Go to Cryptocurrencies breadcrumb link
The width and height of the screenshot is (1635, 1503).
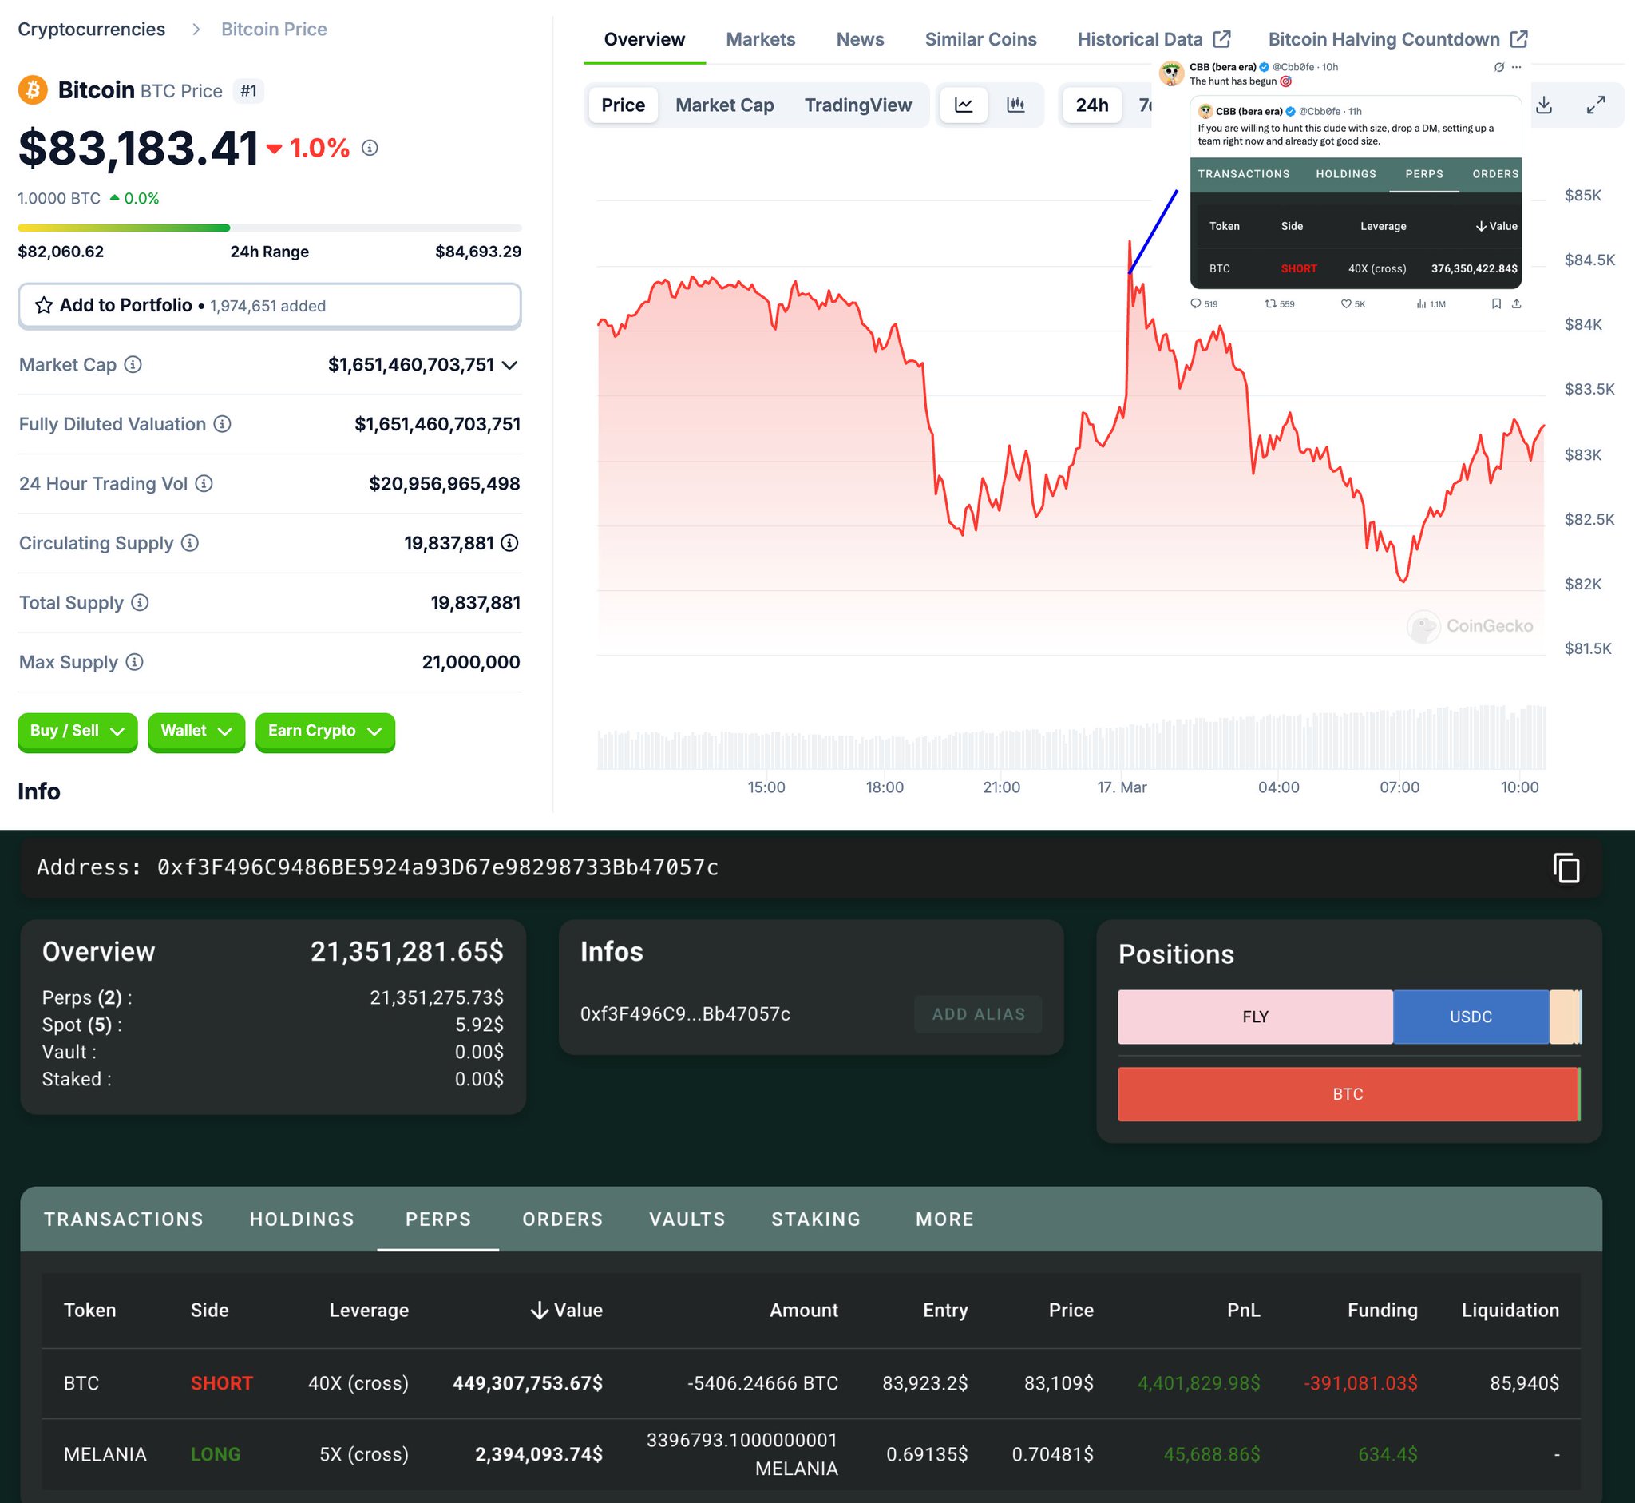tap(91, 30)
